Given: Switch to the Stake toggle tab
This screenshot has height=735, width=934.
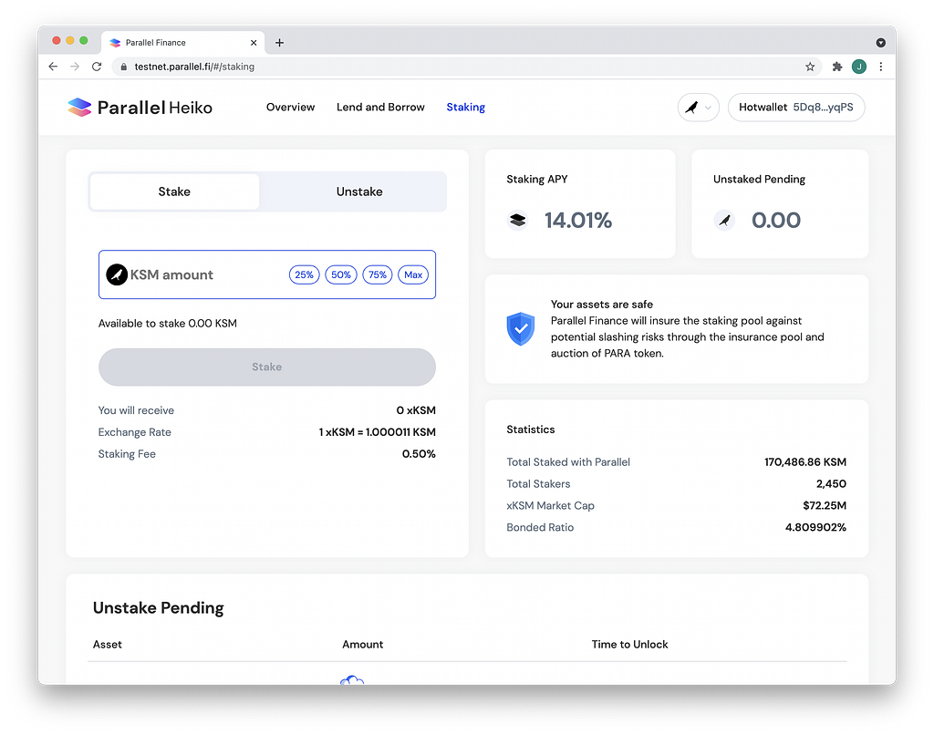Looking at the screenshot, I should pyautogui.click(x=174, y=192).
